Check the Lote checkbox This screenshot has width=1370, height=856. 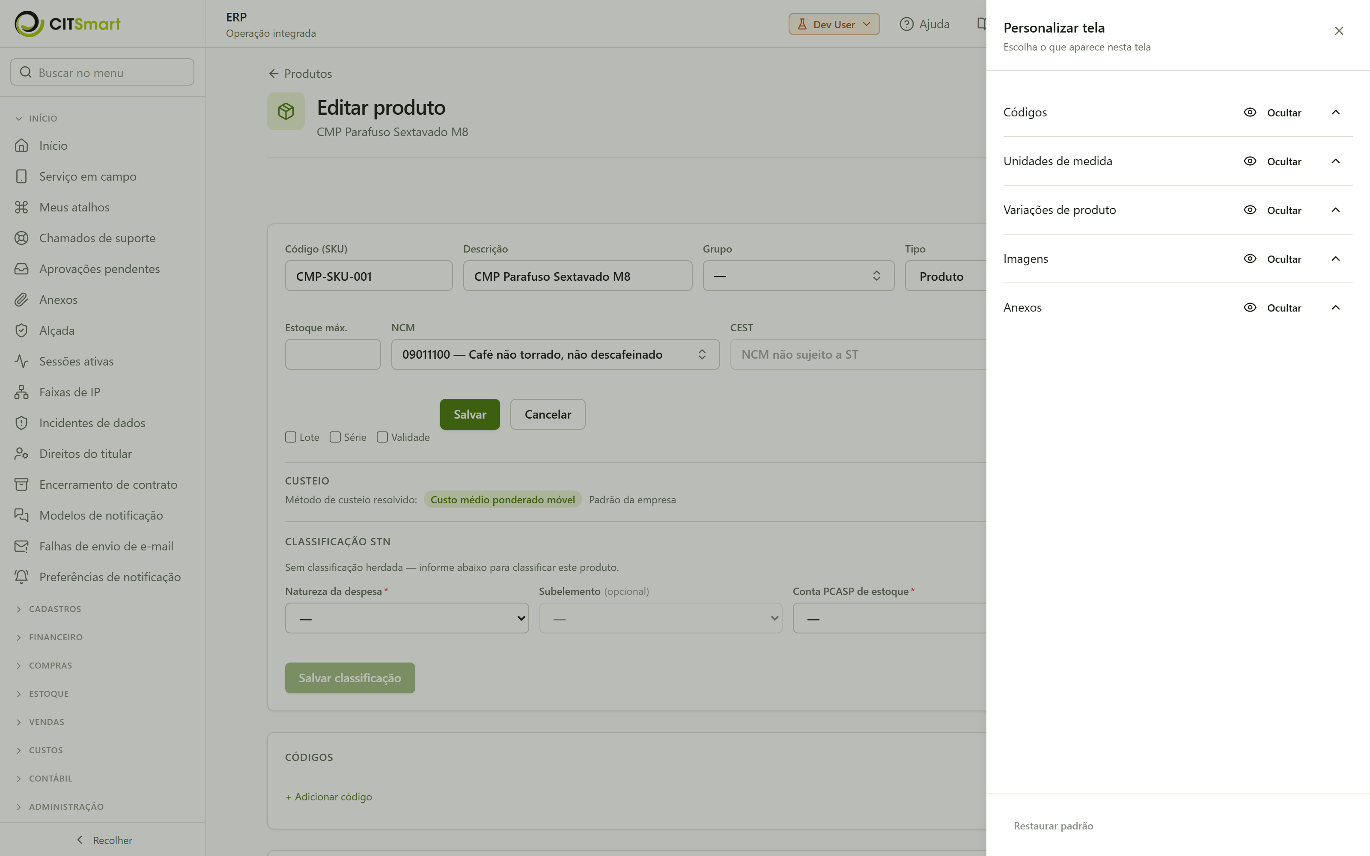click(291, 437)
